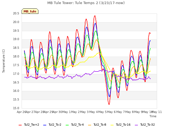Click the 17.0 y-axis tick label
The height and width of the screenshot is (130, 173).
tap(16, 74)
